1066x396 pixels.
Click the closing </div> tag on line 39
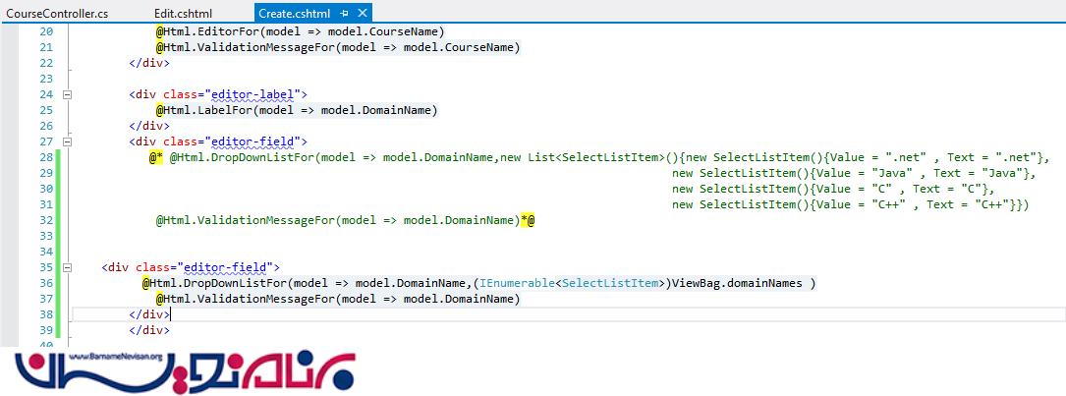coord(149,330)
